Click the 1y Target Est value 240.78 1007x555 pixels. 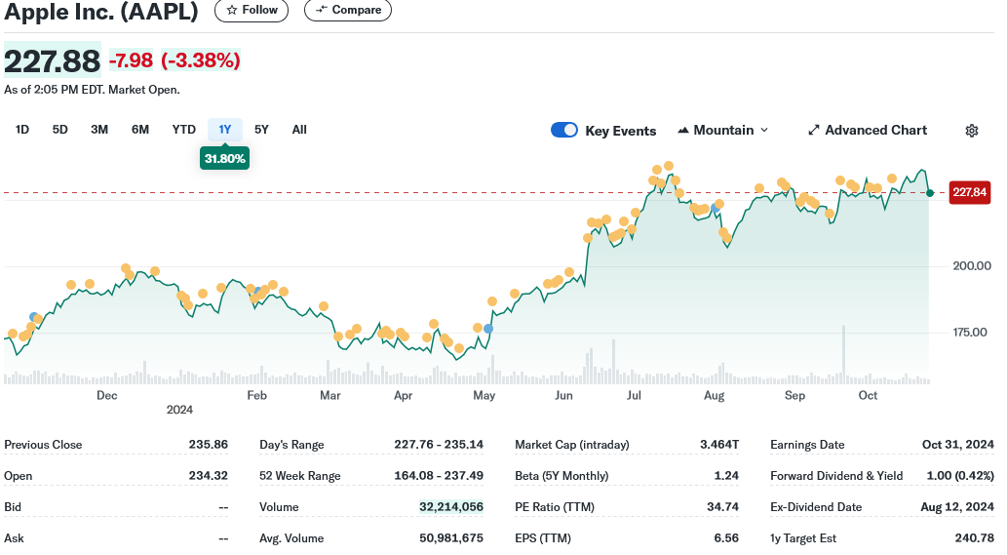coord(974,538)
